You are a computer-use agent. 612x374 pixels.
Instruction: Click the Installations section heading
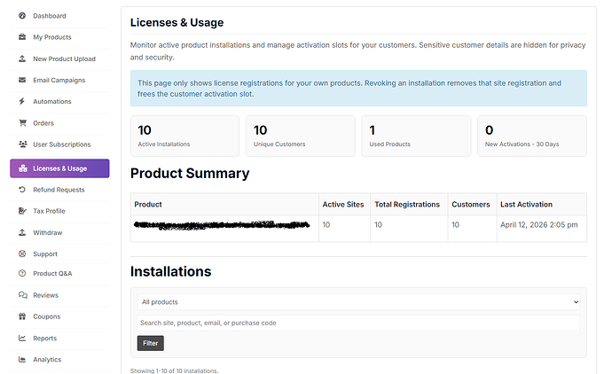170,271
